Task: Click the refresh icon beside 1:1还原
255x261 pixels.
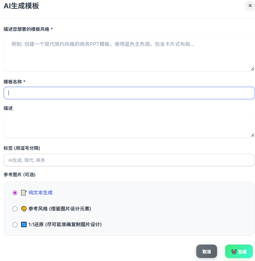Action: [24, 224]
